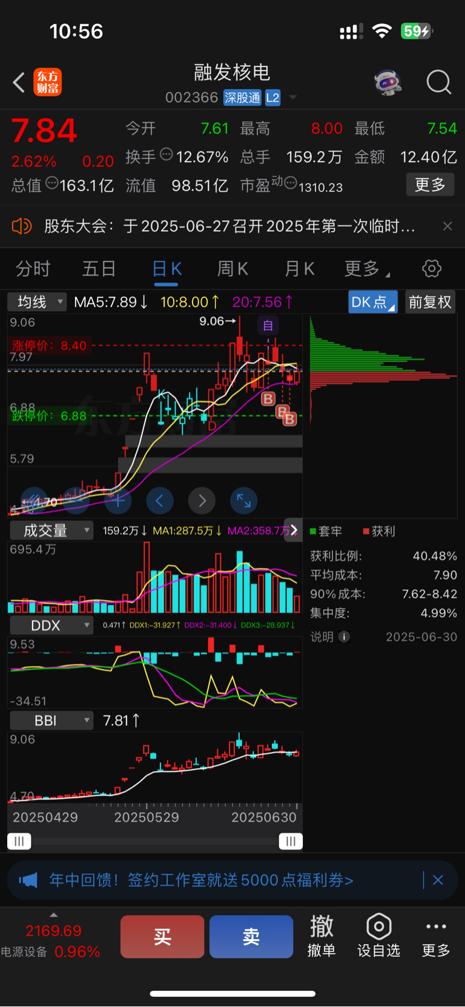Tap the red 买 button

162,936
